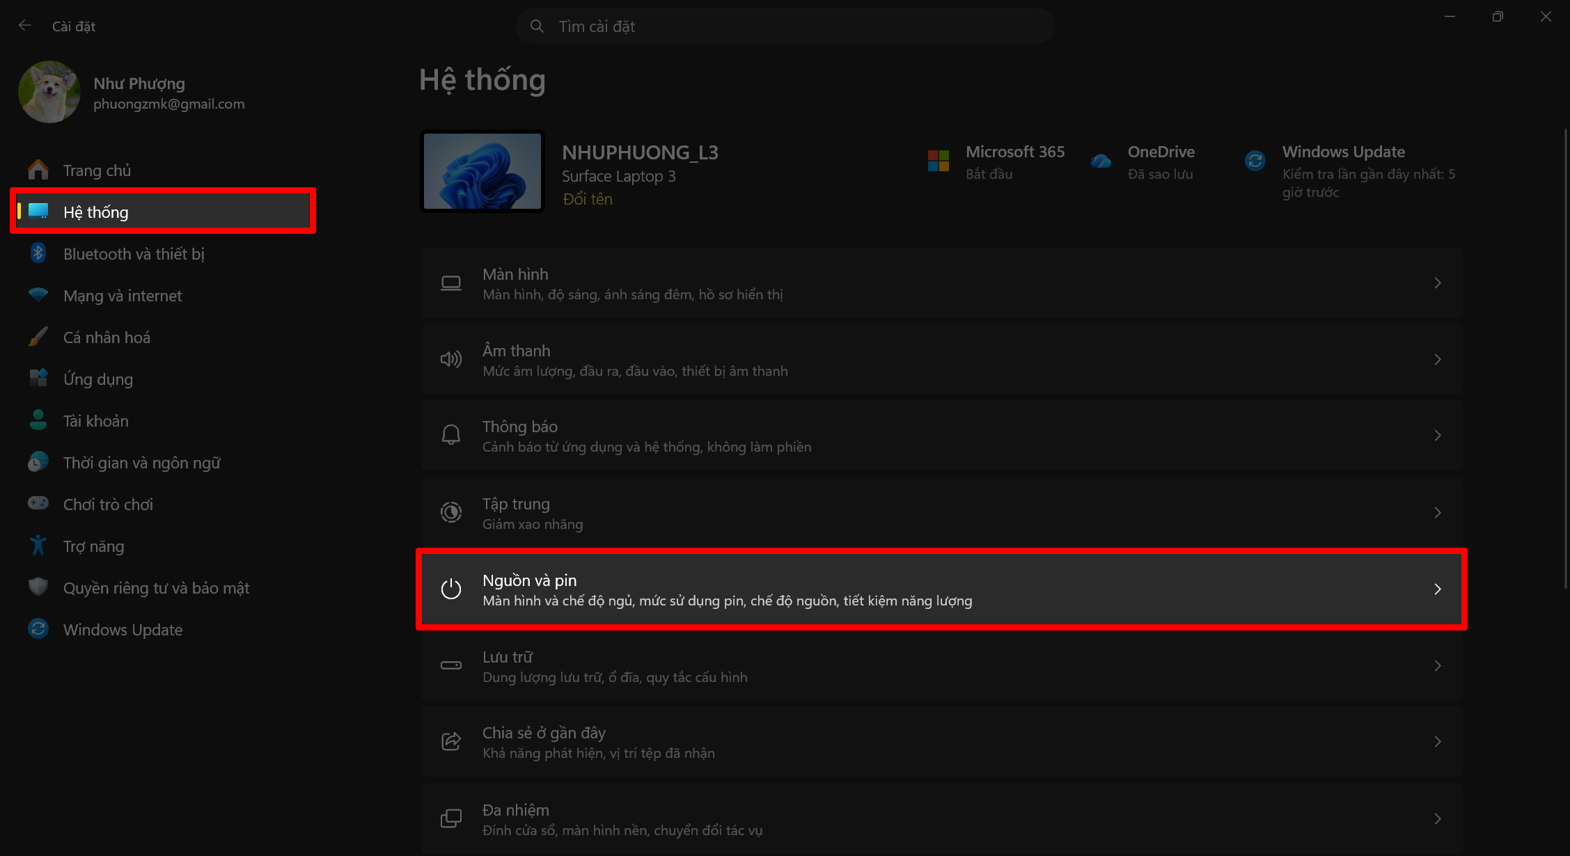The image size is (1570, 856).
Task: Go to Trang chủ menu item
Action: [x=97, y=169]
